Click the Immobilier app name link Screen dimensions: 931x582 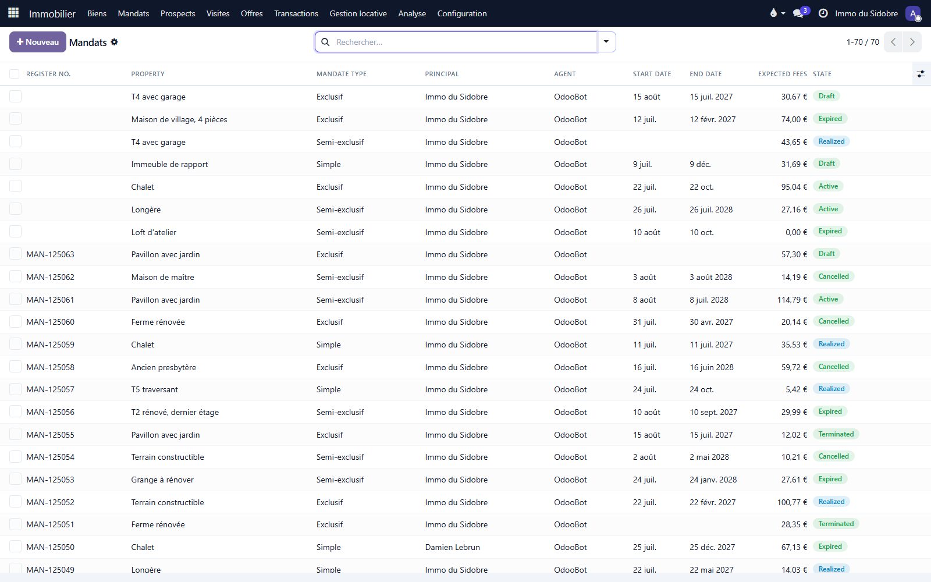click(52, 13)
